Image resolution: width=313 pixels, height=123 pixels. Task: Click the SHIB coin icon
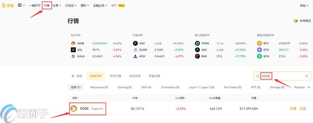coord(73,44)
